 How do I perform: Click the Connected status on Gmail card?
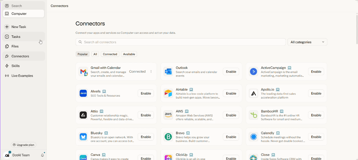137,72
